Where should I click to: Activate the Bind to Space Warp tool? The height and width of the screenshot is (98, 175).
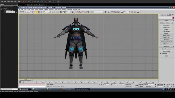coord(33,12)
